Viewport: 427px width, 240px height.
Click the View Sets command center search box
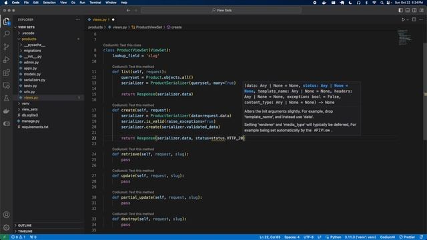click(221, 11)
